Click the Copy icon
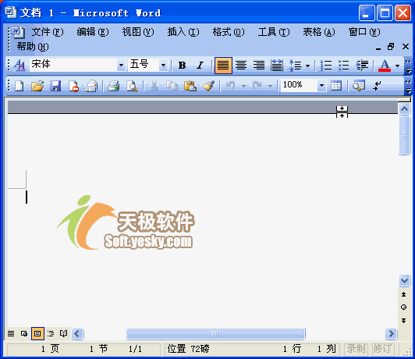 (x=172, y=86)
